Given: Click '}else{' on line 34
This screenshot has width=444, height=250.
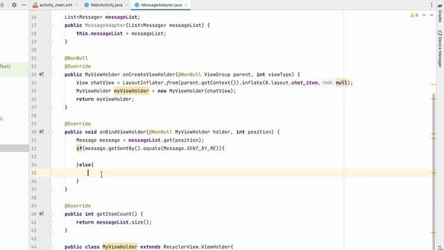Looking at the screenshot, I should coord(85,165).
